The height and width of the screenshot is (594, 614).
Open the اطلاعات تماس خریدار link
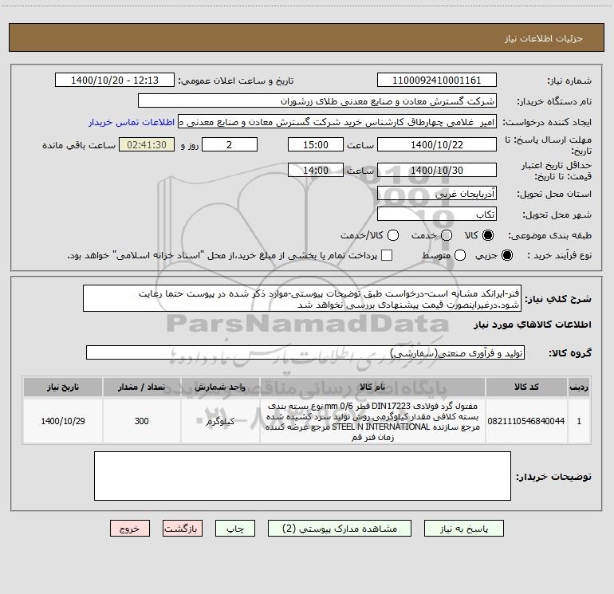(x=132, y=122)
